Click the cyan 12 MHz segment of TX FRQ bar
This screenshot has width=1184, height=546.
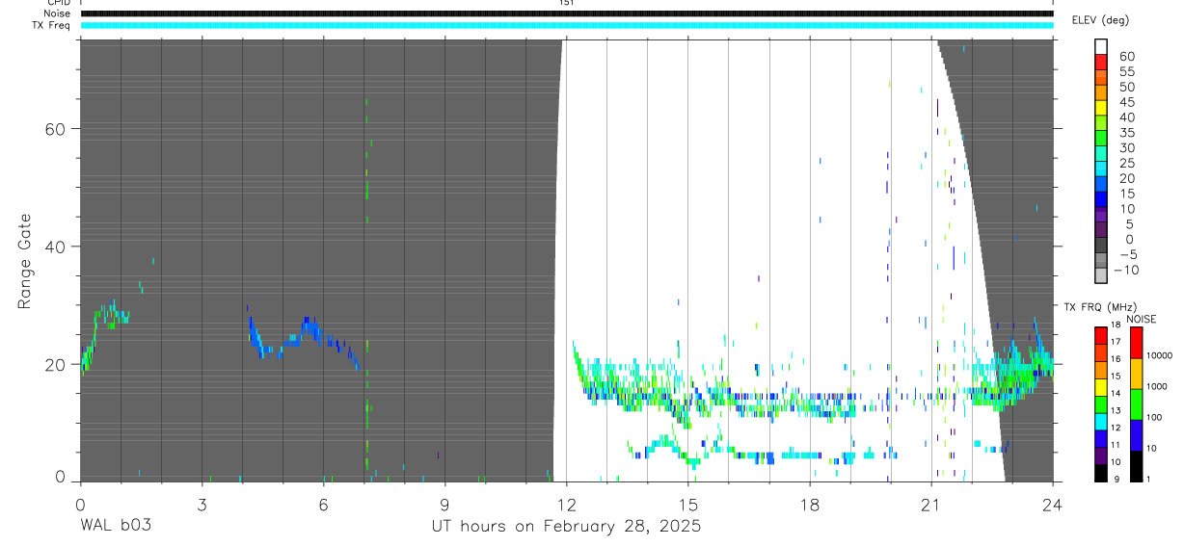(1101, 422)
